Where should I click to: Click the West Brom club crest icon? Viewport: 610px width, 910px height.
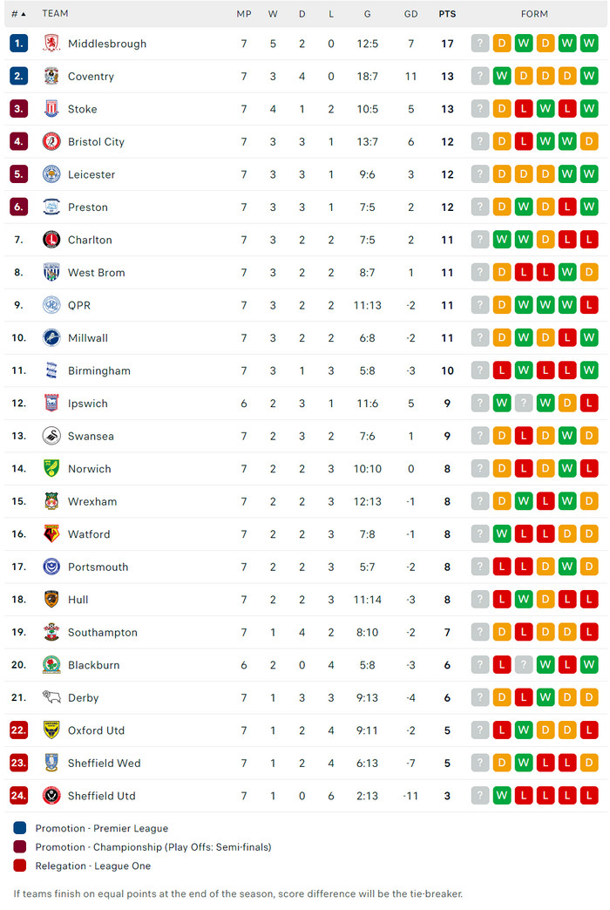(51, 273)
